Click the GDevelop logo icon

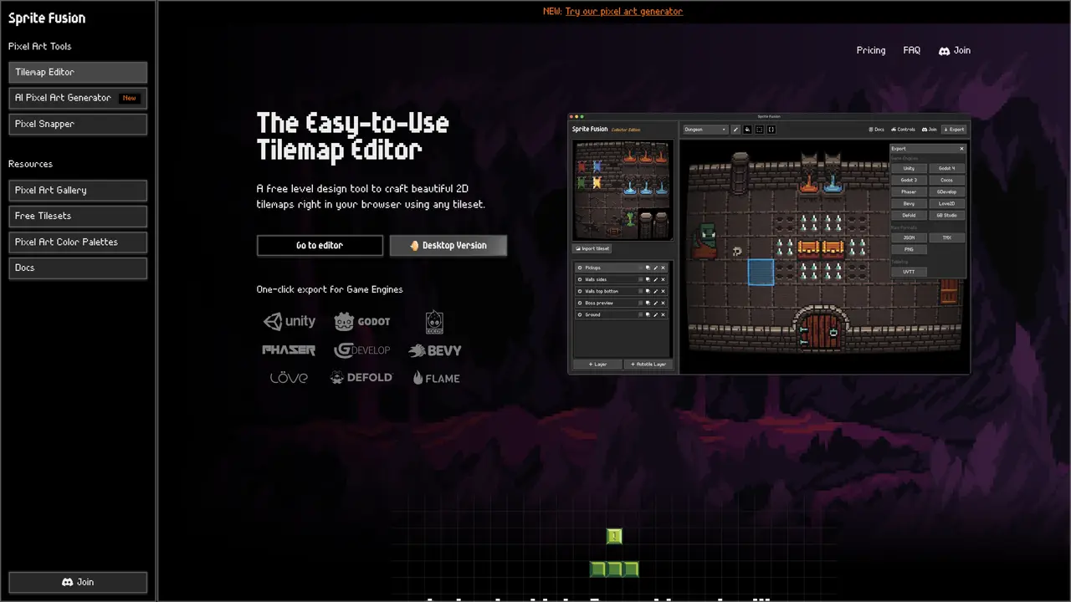click(362, 350)
